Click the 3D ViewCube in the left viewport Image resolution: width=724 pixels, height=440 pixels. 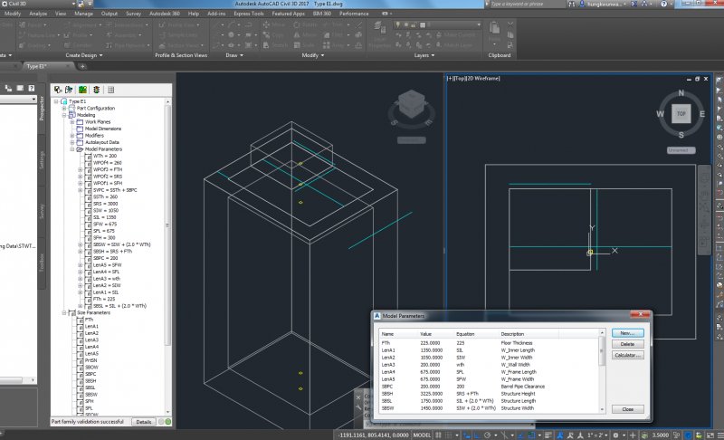(x=411, y=103)
